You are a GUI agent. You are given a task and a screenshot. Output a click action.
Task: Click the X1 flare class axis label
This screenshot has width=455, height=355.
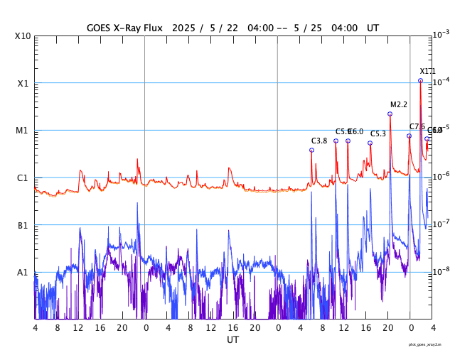pos(23,84)
